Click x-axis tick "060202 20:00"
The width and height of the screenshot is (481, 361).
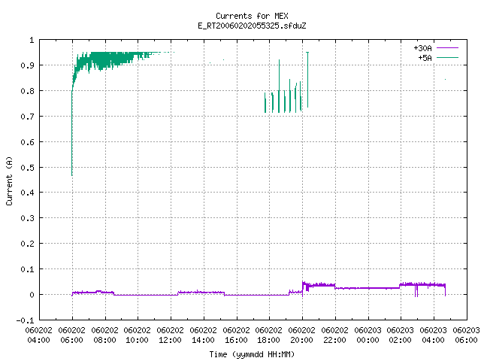click(x=302, y=335)
